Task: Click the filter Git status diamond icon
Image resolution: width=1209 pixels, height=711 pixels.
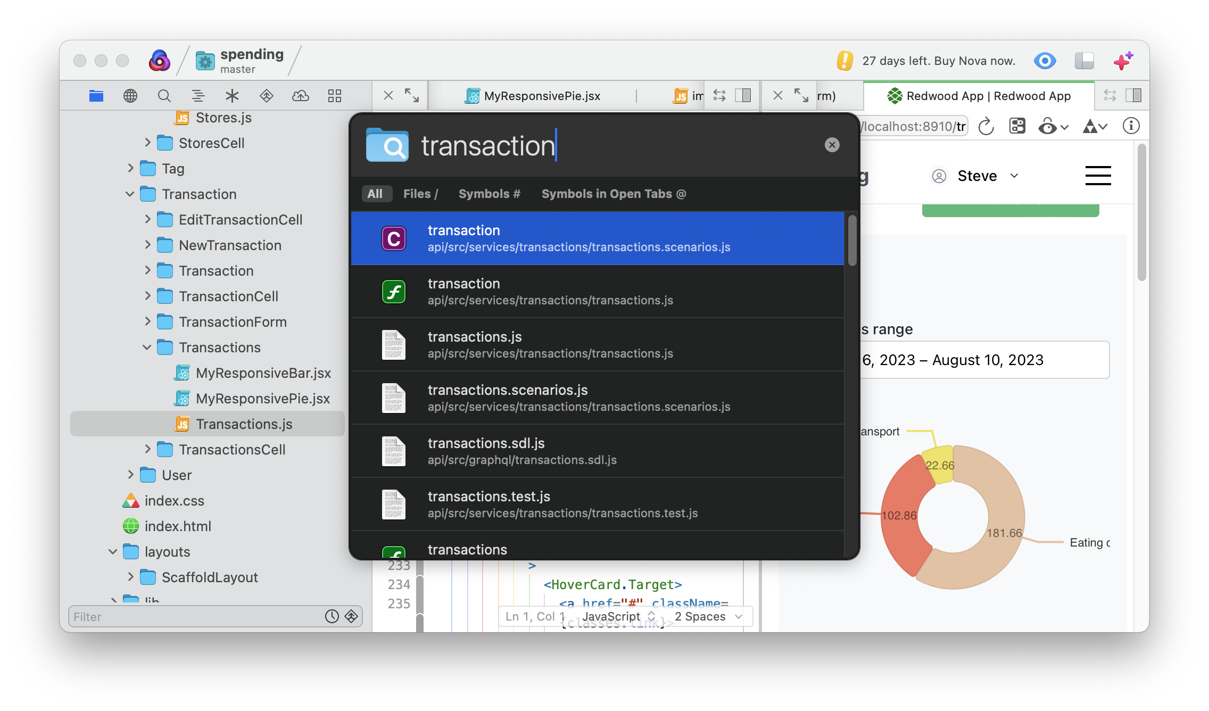Action: pyautogui.click(x=351, y=616)
